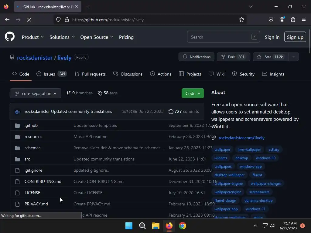Open the core-separation branch selector

(36, 93)
